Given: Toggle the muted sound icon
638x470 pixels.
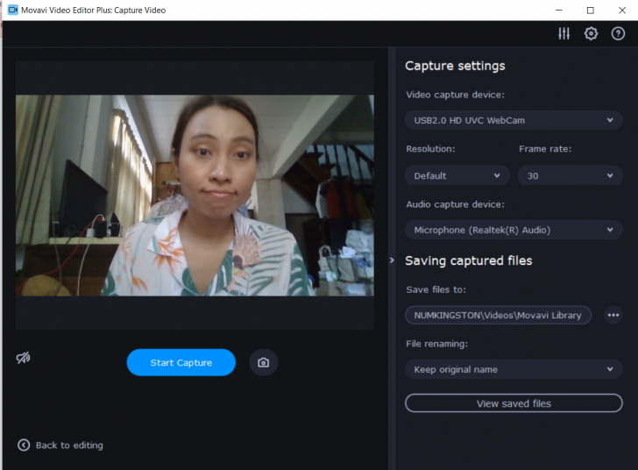Looking at the screenshot, I should [23, 358].
